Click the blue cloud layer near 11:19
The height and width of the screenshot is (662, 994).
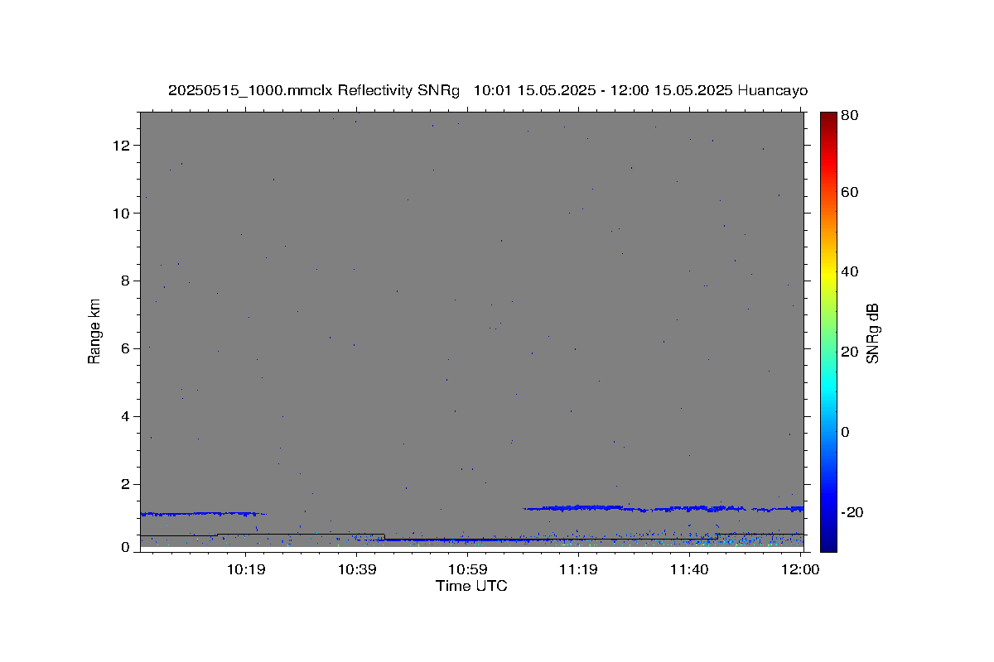pyautogui.click(x=578, y=507)
